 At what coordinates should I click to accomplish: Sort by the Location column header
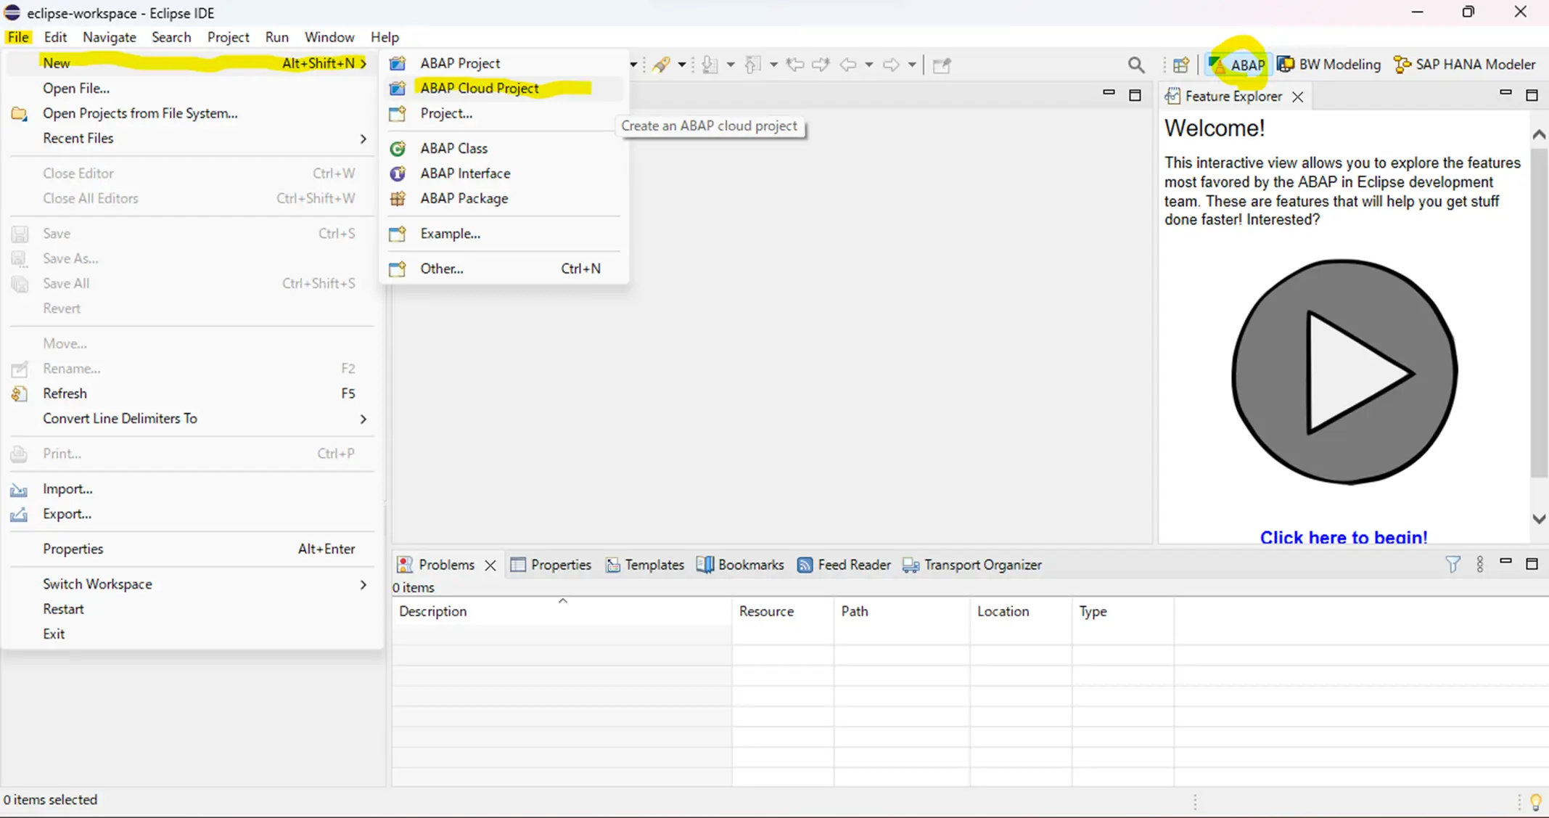(x=1021, y=611)
